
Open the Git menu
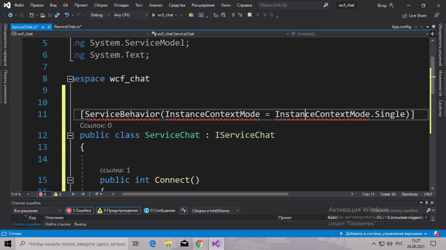pos(66,5)
